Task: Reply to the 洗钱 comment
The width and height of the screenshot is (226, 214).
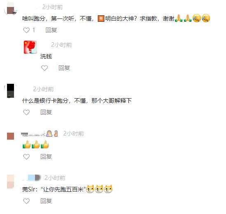Action: coord(64,68)
